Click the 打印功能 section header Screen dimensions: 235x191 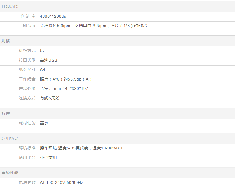coord(10,7)
